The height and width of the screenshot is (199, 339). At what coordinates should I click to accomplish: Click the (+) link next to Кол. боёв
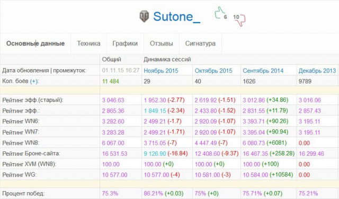coord(34,81)
